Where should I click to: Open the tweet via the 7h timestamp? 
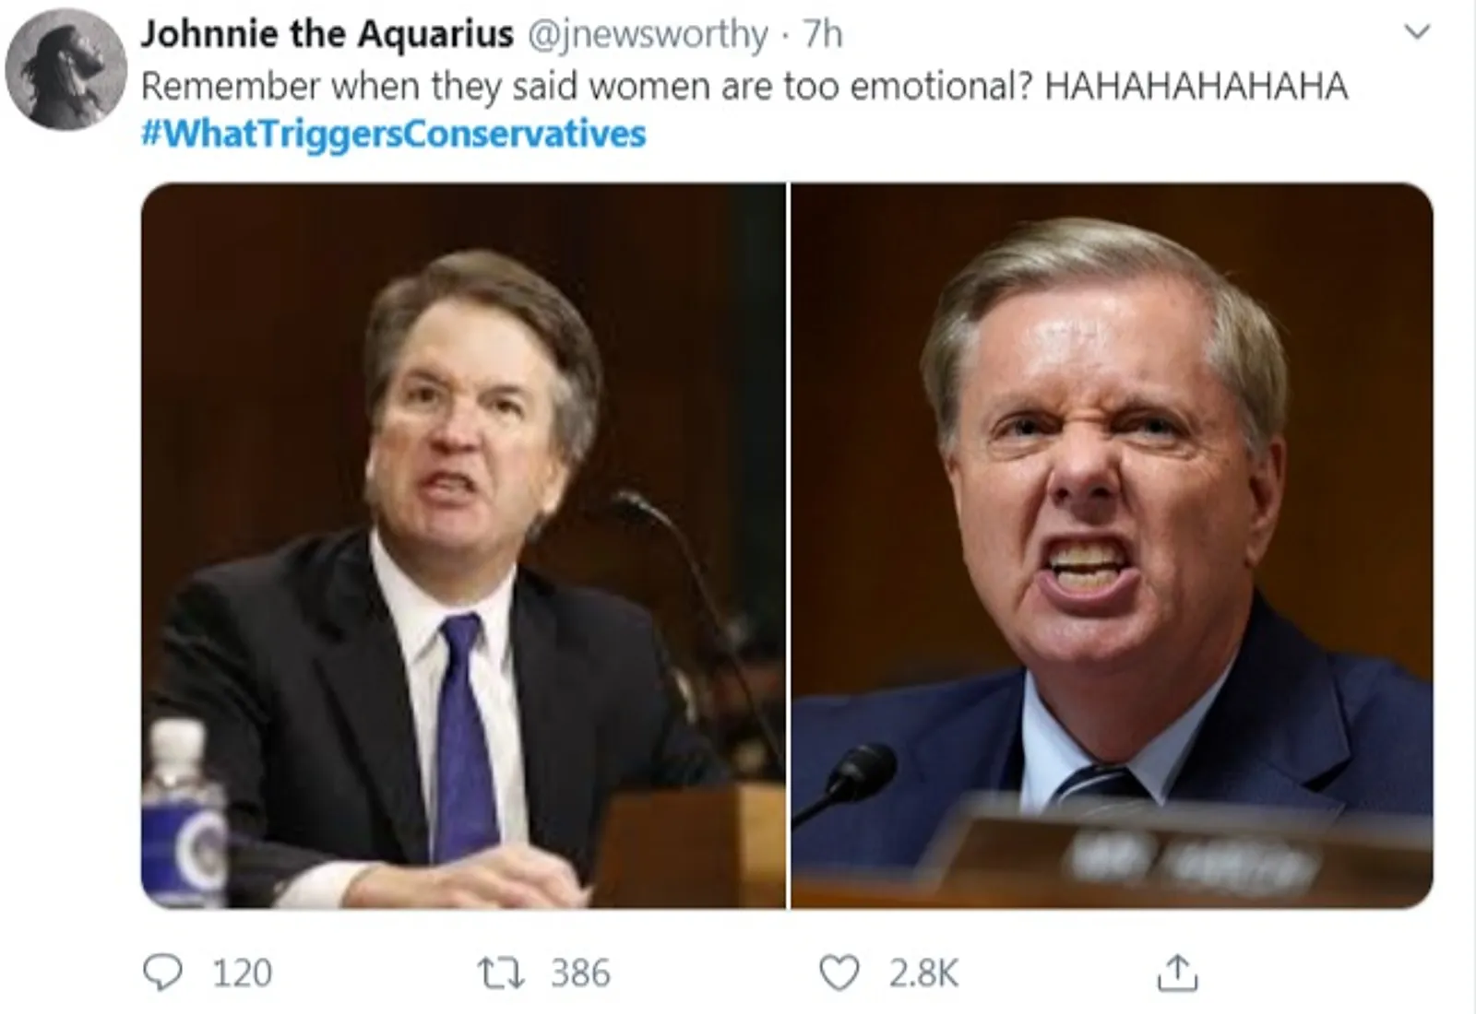823,34
